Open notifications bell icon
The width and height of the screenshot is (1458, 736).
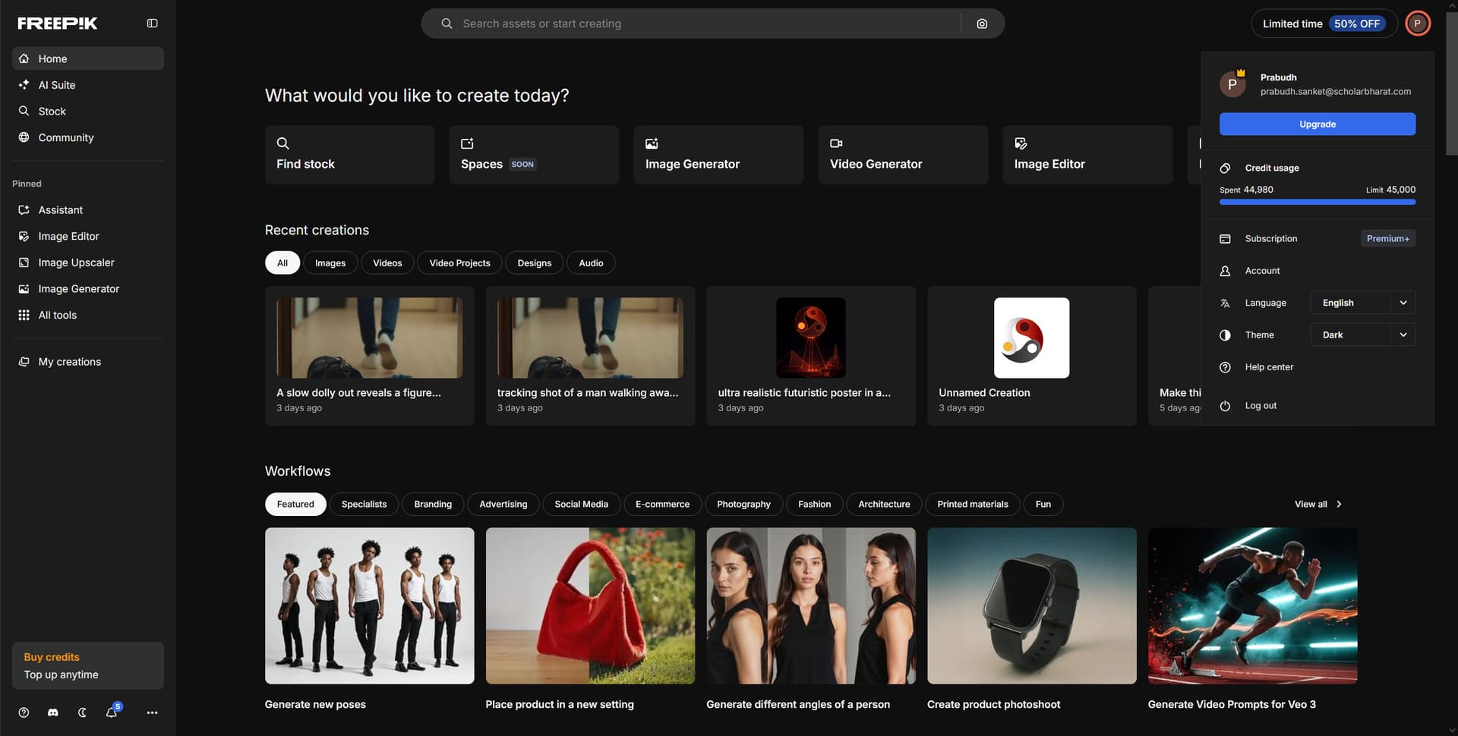[112, 712]
